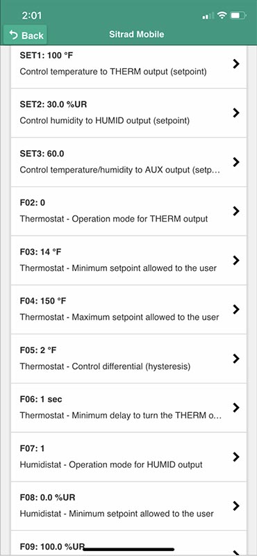257x556 pixels.
Task: Click the F07 humidistat mode chevron
Action: pos(236,457)
